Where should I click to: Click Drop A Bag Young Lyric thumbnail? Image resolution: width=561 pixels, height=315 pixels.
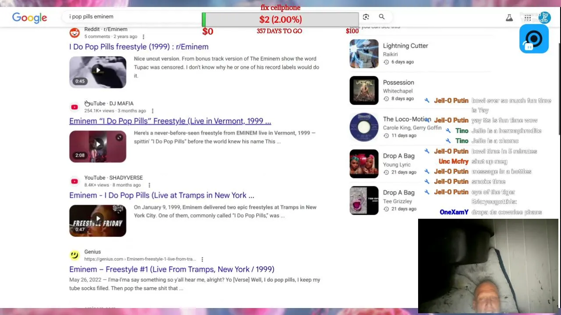364,164
